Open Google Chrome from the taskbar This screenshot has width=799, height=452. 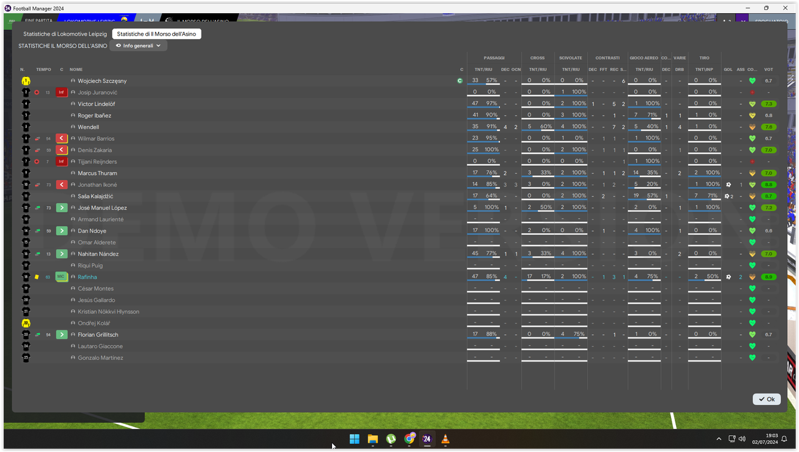[409, 439]
